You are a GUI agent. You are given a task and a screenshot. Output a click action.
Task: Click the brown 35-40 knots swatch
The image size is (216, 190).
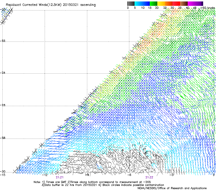[184, 4]
